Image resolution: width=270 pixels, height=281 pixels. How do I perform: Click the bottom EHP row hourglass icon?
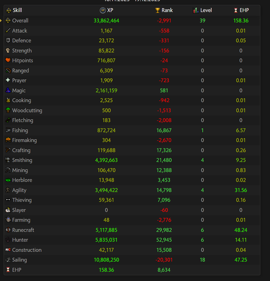pyautogui.click(x=8, y=270)
